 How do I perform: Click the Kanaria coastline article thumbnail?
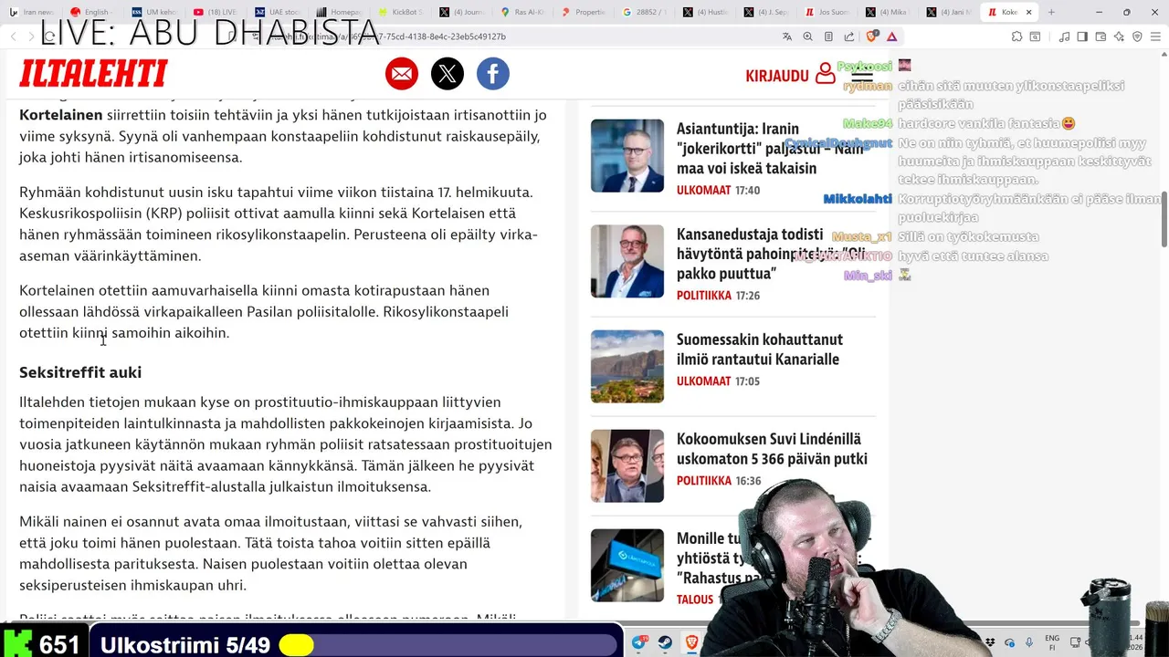click(627, 366)
